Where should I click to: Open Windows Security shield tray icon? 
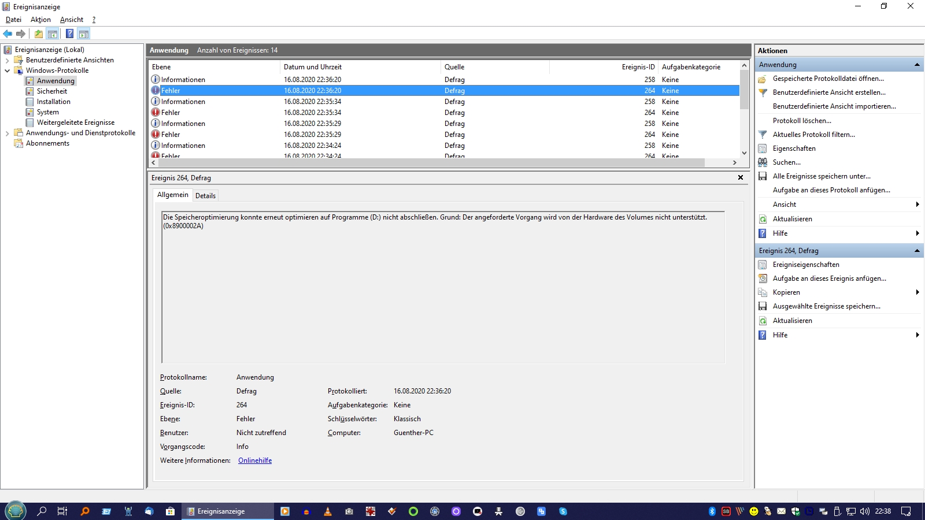click(x=795, y=511)
